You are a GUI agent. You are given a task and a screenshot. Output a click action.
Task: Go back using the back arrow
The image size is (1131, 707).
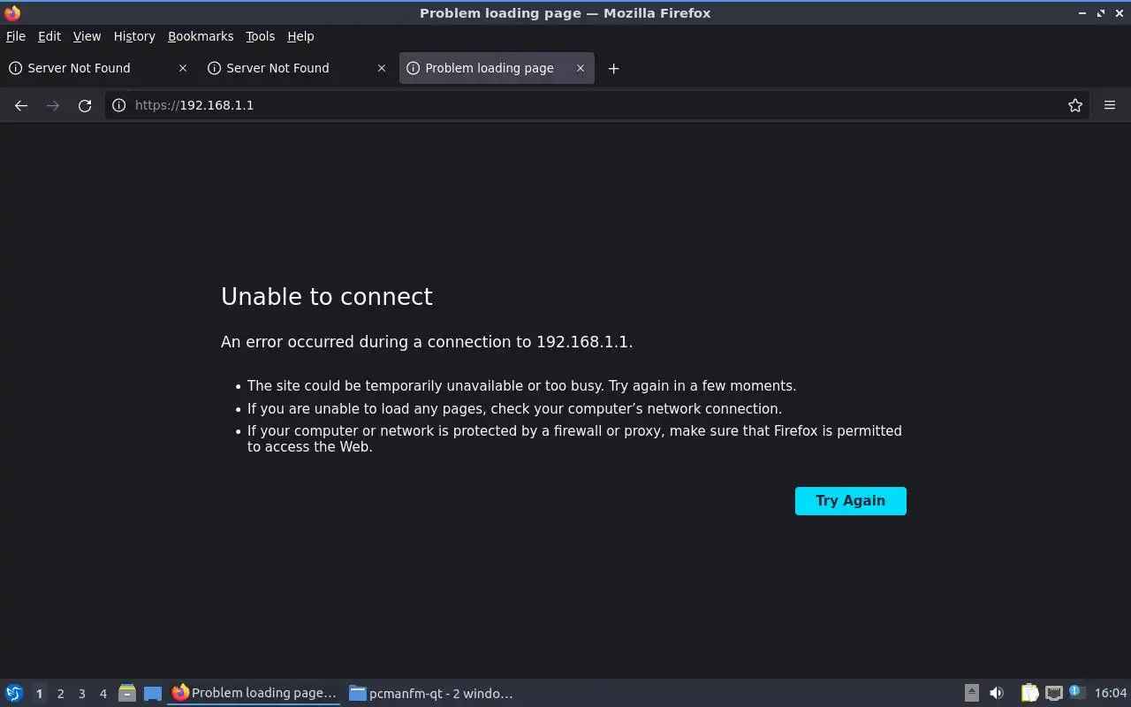21,105
